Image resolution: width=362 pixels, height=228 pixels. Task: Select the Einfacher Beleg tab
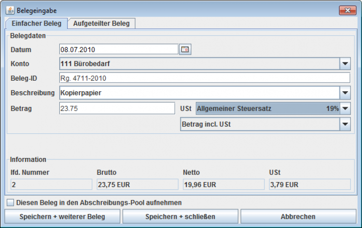tap(36, 23)
